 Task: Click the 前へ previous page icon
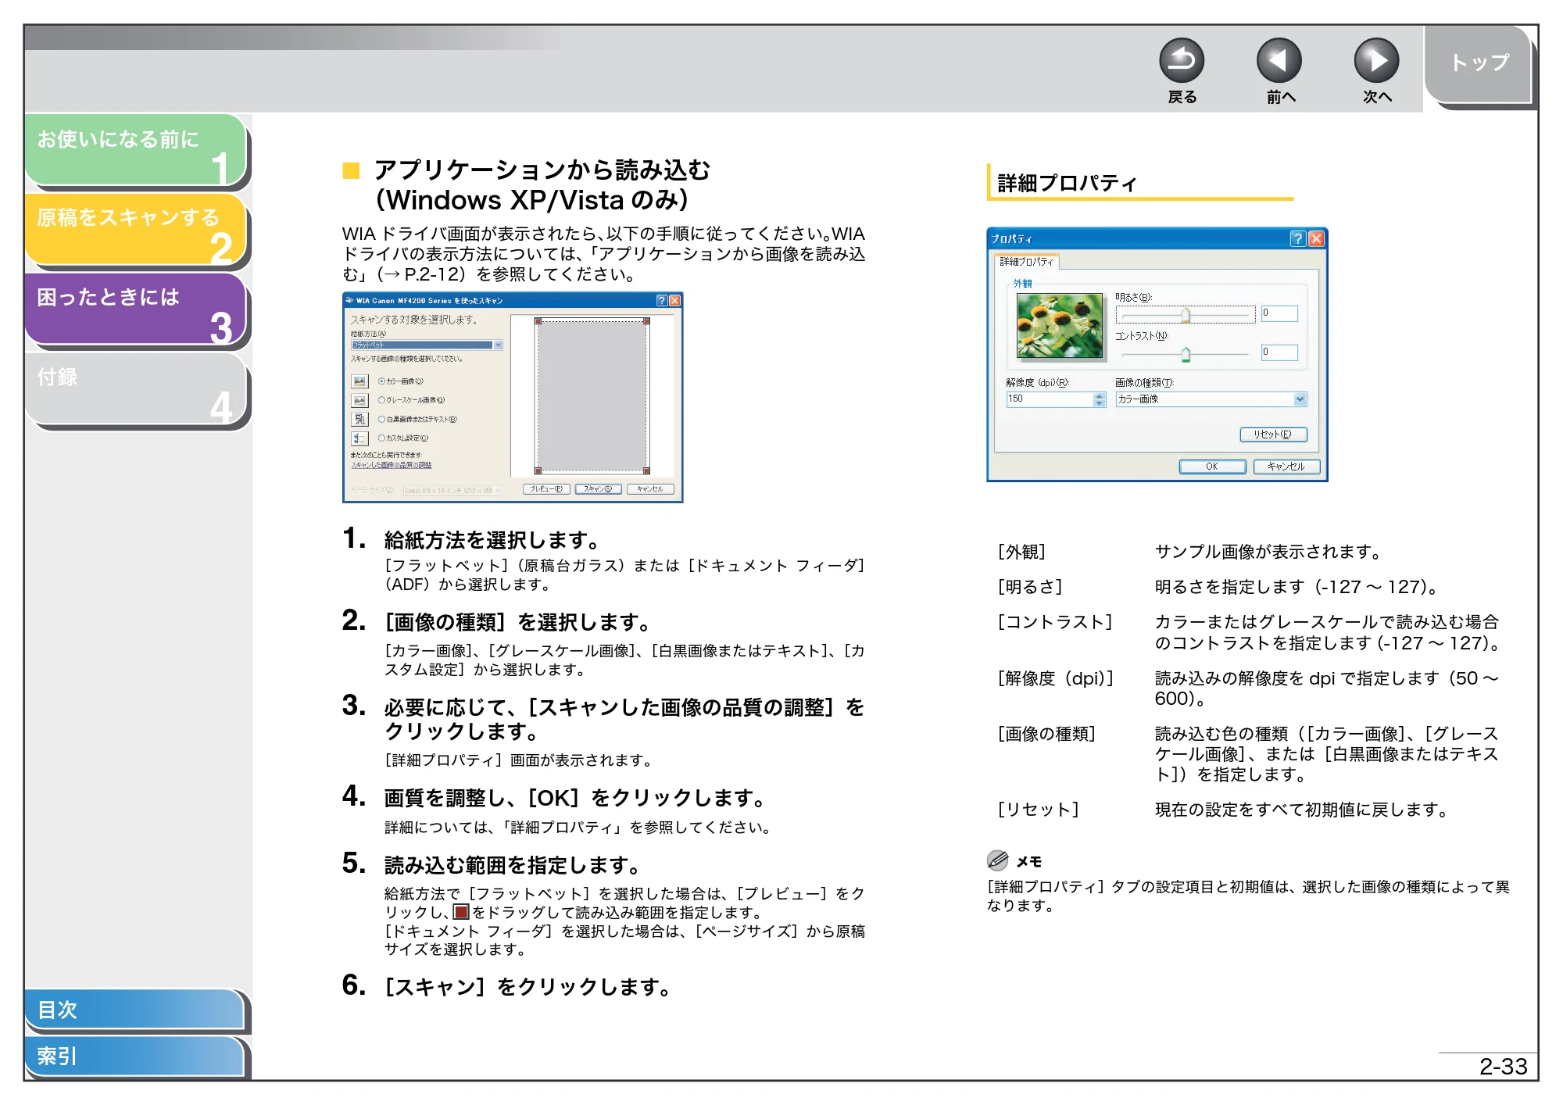click(1279, 60)
